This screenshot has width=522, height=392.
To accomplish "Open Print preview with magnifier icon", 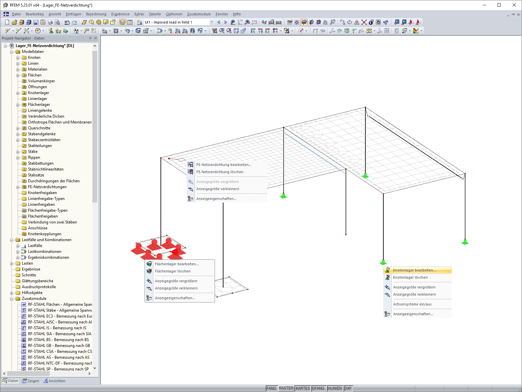I will 57,22.
